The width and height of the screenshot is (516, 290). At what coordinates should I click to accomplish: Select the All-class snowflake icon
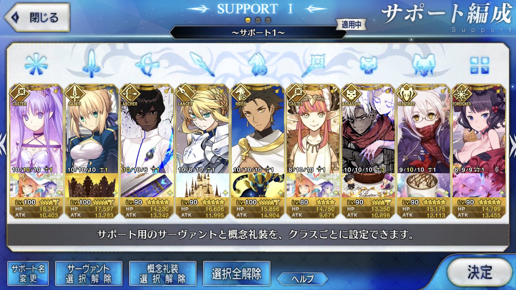[x=36, y=64]
